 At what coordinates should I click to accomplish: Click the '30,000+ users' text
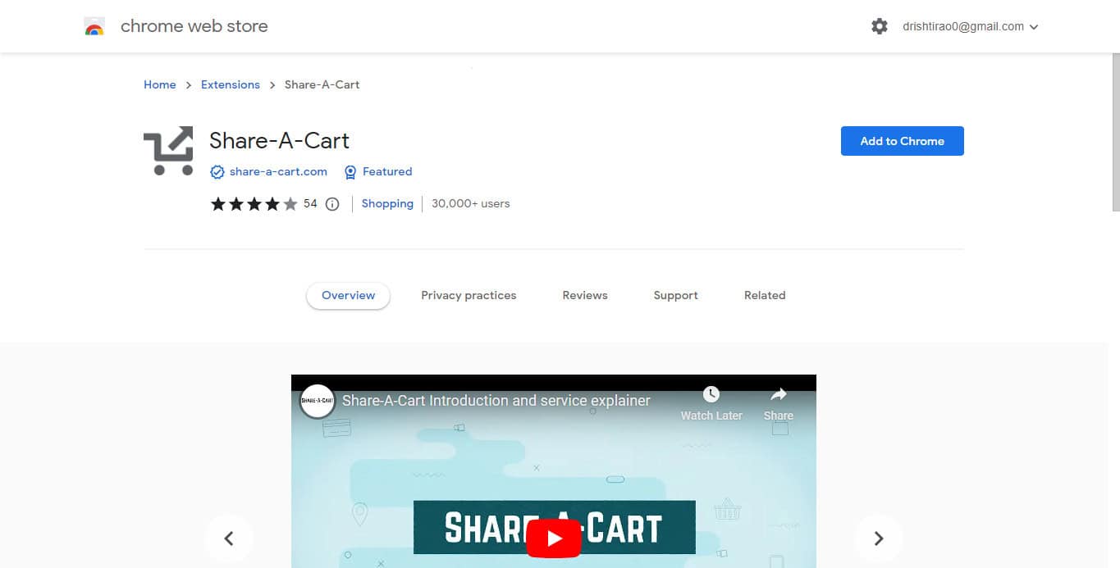click(471, 204)
